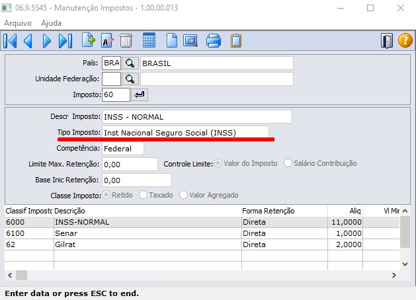Viewport: 416px width, 300px height.
Task: Click Direta in the Senar row
Action: (284, 233)
